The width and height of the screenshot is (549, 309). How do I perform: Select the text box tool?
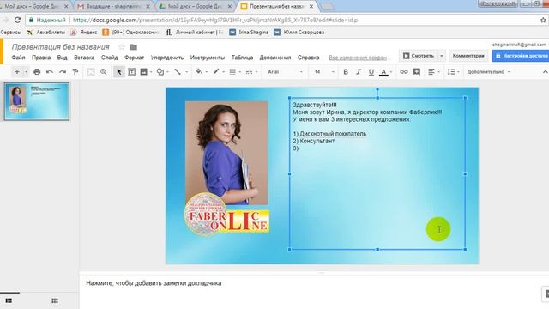coord(131,72)
